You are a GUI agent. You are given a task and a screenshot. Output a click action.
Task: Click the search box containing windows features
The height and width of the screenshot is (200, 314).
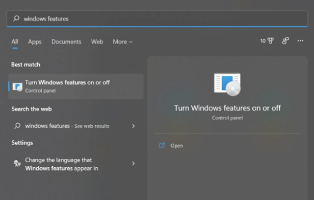click(157, 19)
